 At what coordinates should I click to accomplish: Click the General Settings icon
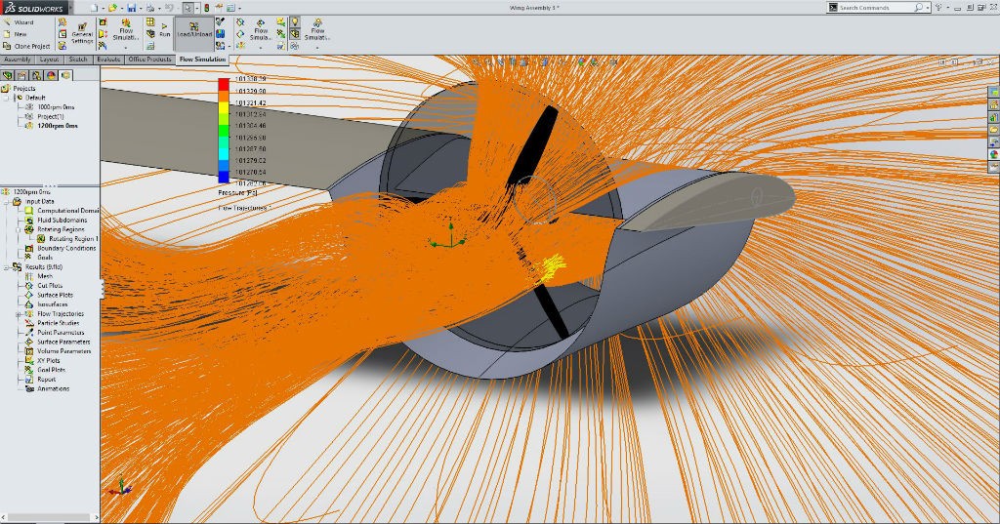(82, 30)
